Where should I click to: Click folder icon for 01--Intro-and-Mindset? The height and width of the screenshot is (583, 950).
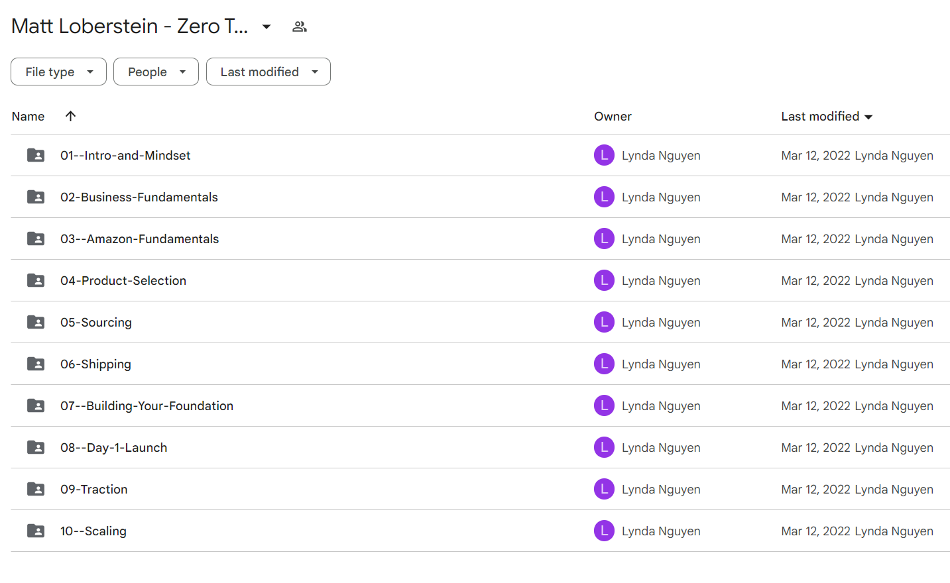point(36,155)
